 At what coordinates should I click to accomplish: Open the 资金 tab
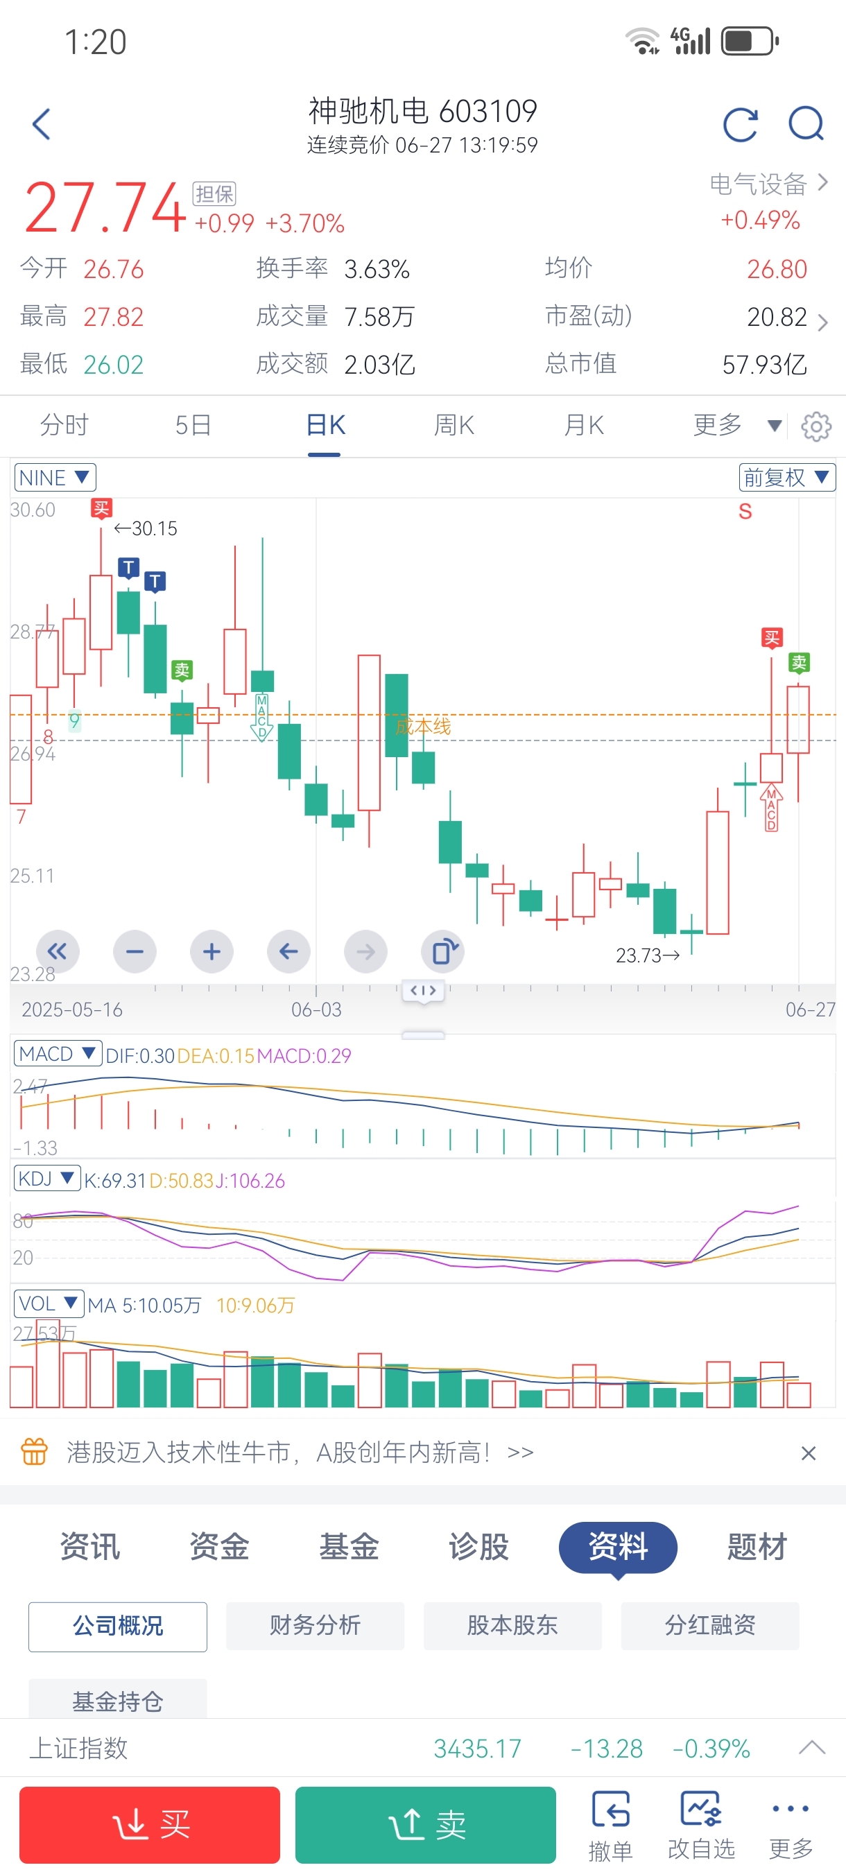point(218,1545)
